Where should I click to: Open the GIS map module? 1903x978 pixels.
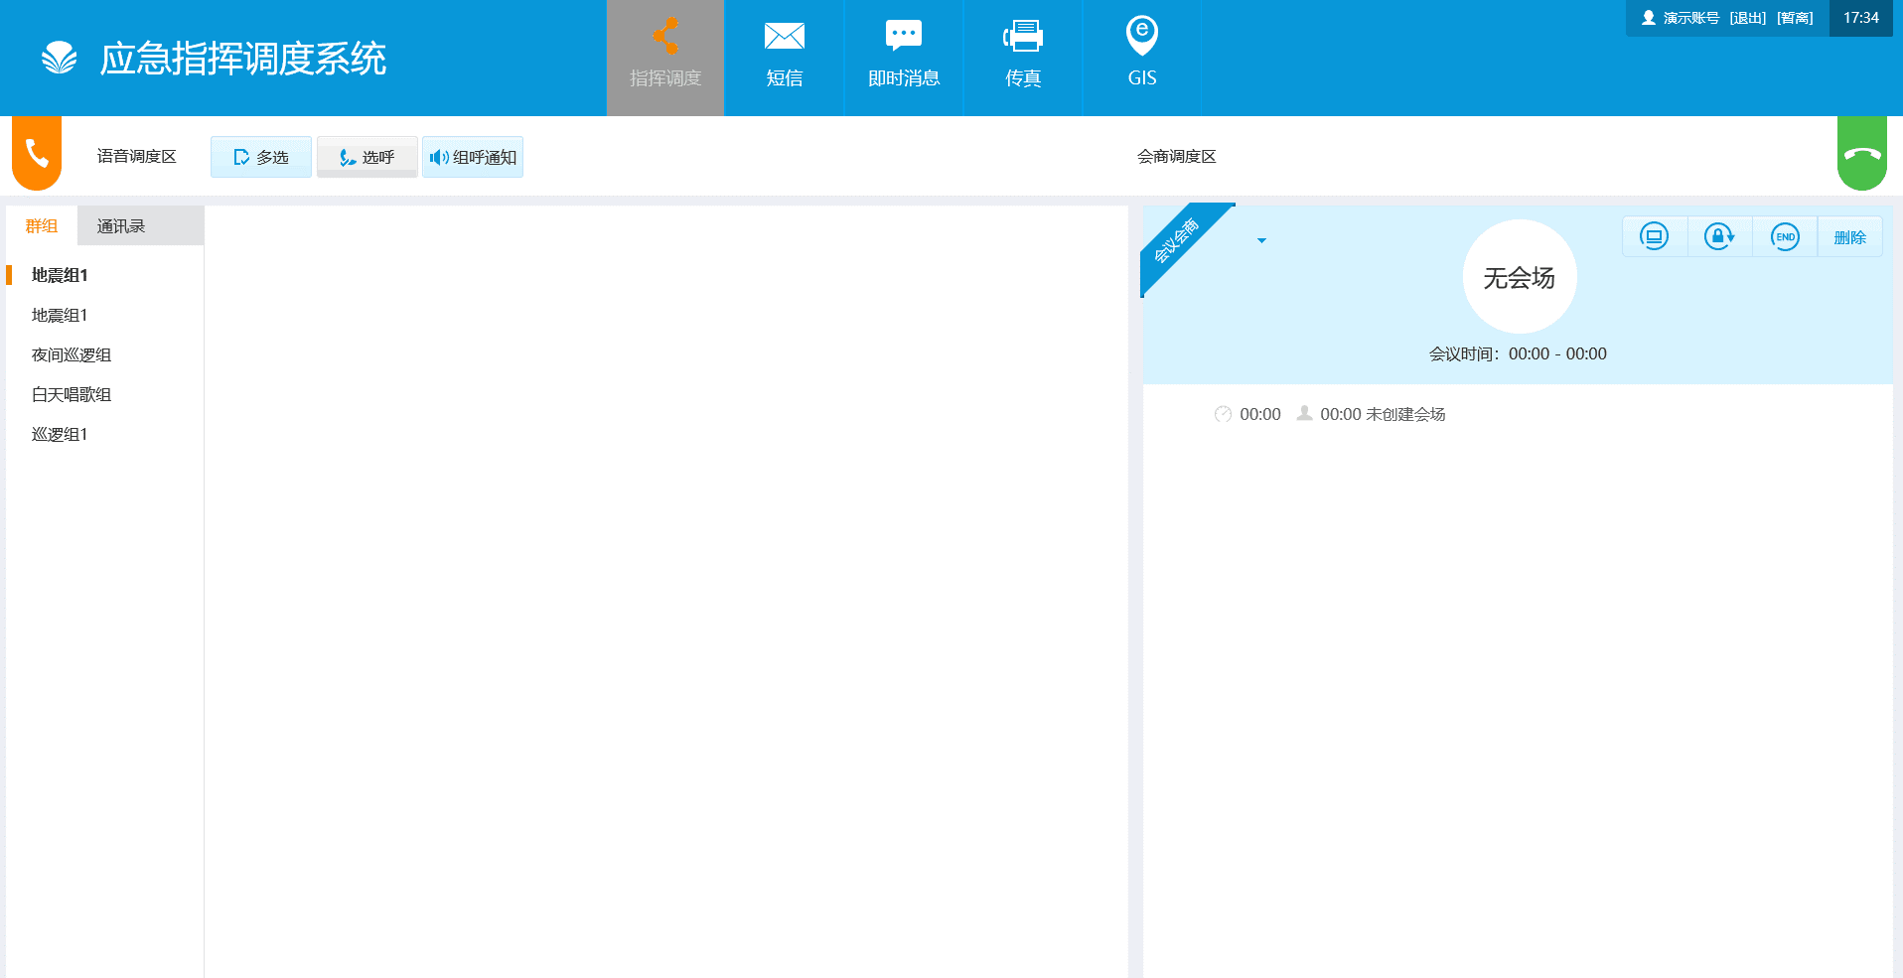tap(1141, 58)
